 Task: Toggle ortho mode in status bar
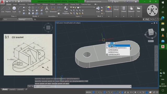point(102,92)
